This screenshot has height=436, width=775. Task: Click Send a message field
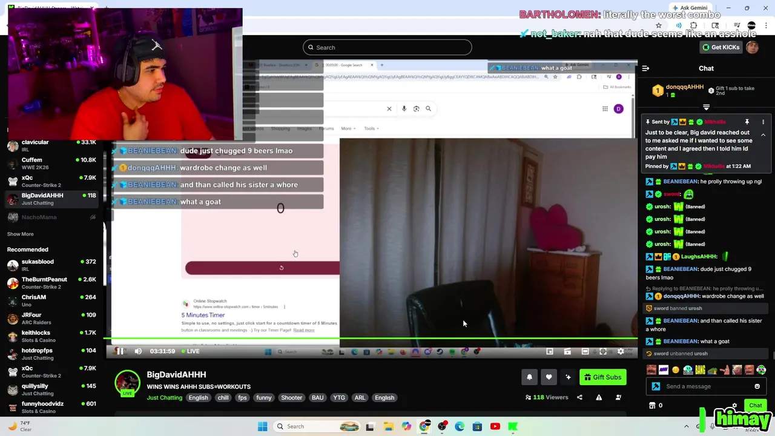(705, 386)
